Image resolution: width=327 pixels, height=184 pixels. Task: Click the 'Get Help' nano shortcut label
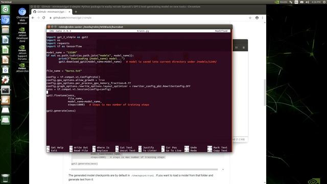tap(57, 148)
